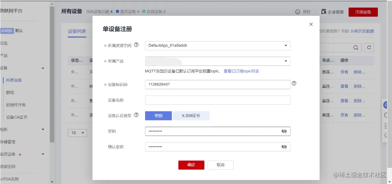Viewport: 392px width, 184px height.
Task: Select 密钥 authentication type
Action: pyautogui.click(x=158, y=116)
